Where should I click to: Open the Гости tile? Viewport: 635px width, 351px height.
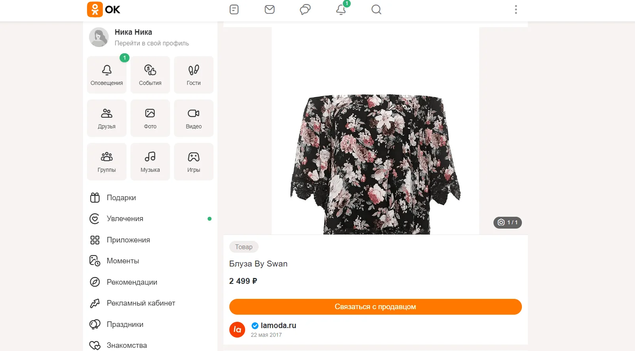tap(194, 75)
